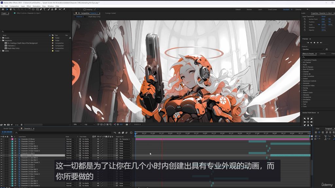Click the Delete trash icon in the Project panel

[x=22, y=125]
